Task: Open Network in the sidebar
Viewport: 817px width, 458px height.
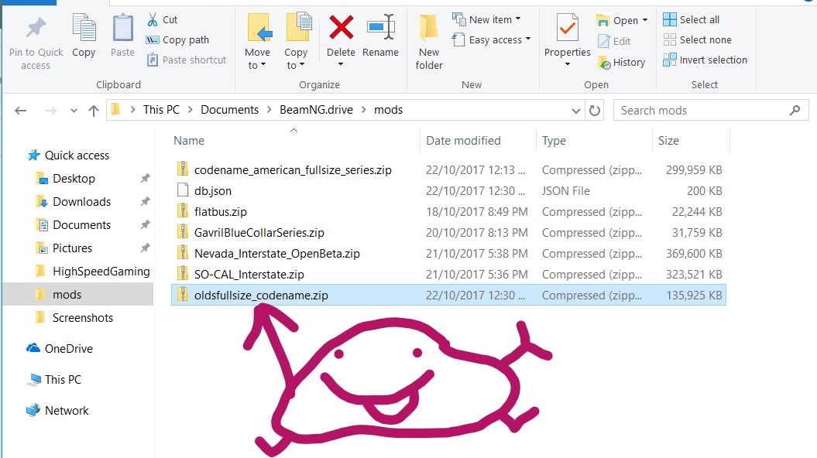Action: click(58, 411)
